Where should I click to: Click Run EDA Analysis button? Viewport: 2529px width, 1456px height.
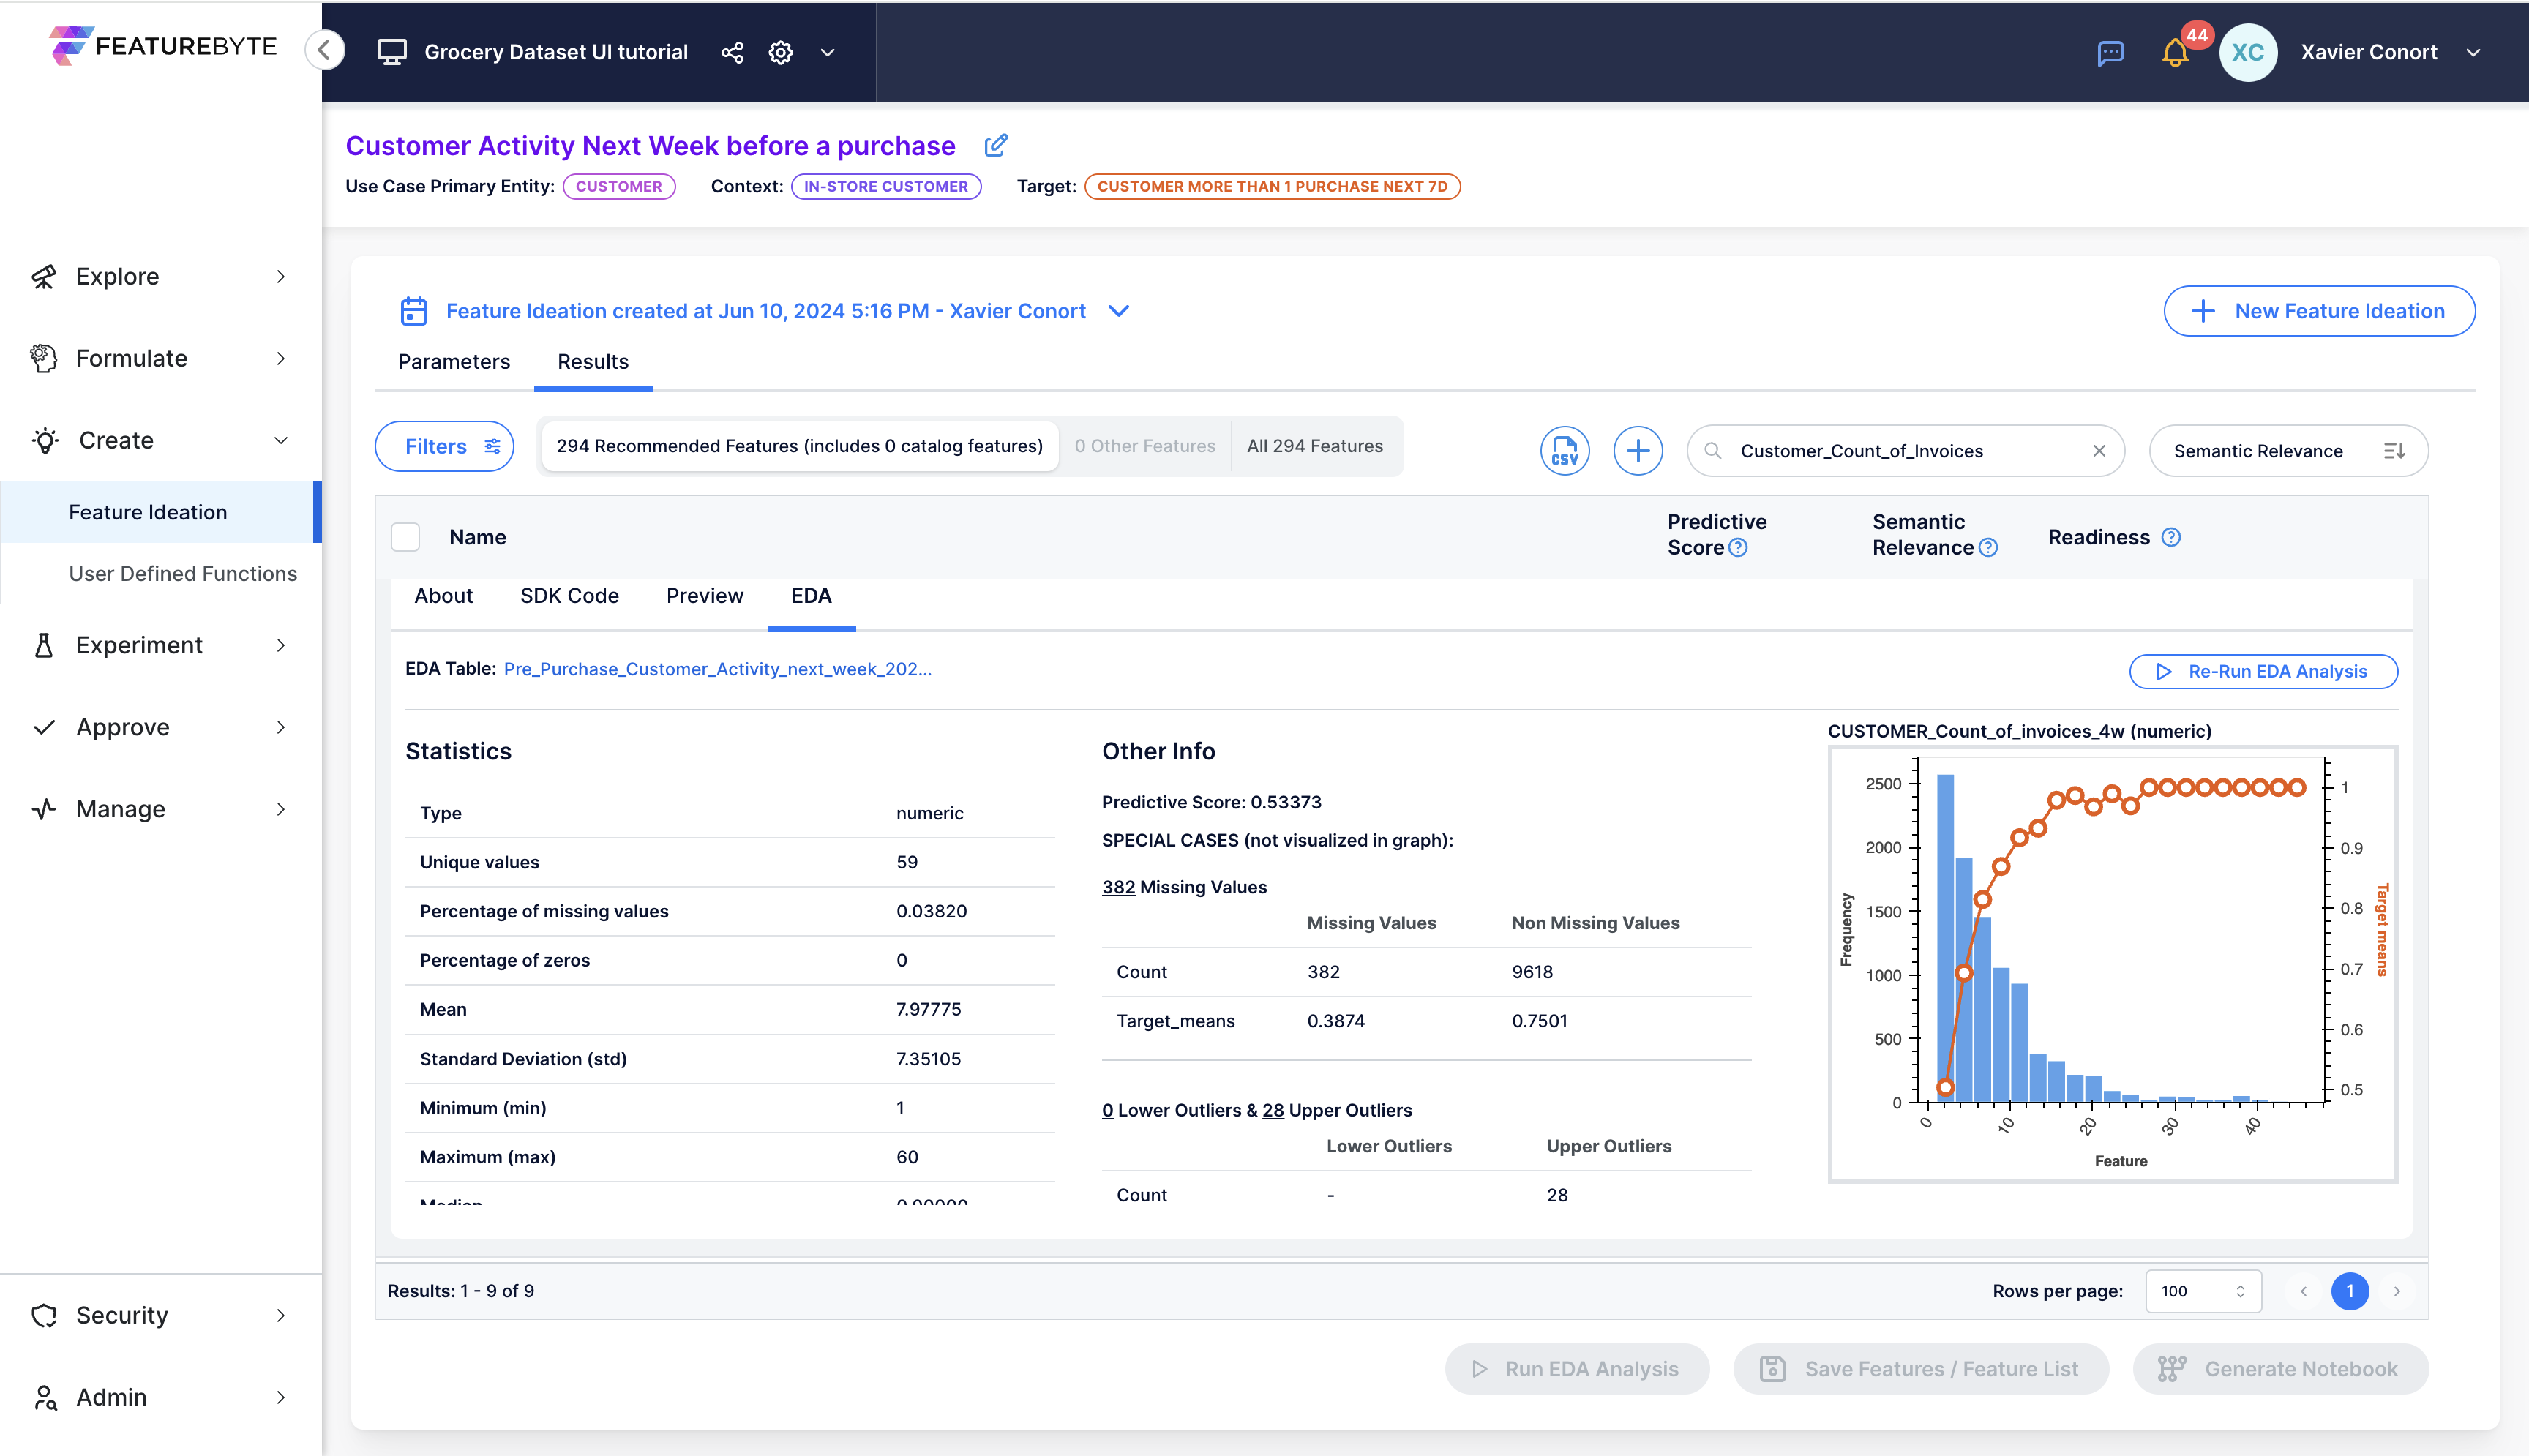[x=1577, y=1369]
